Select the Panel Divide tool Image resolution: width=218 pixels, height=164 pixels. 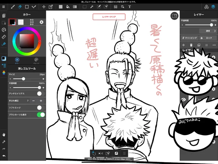coord(115,7)
